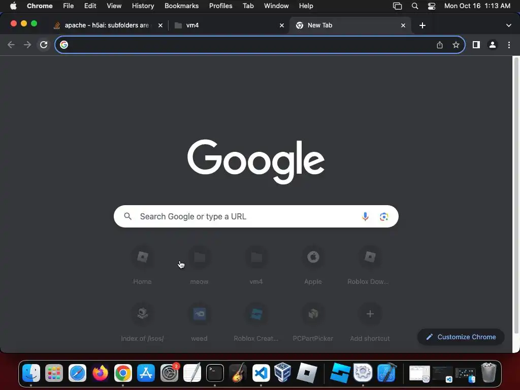The image size is (520, 390).
Task: Click the page vertical scrollbar
Action: pos(516,196)
